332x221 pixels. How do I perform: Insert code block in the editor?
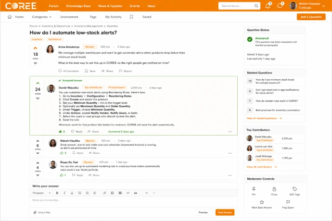128,193
